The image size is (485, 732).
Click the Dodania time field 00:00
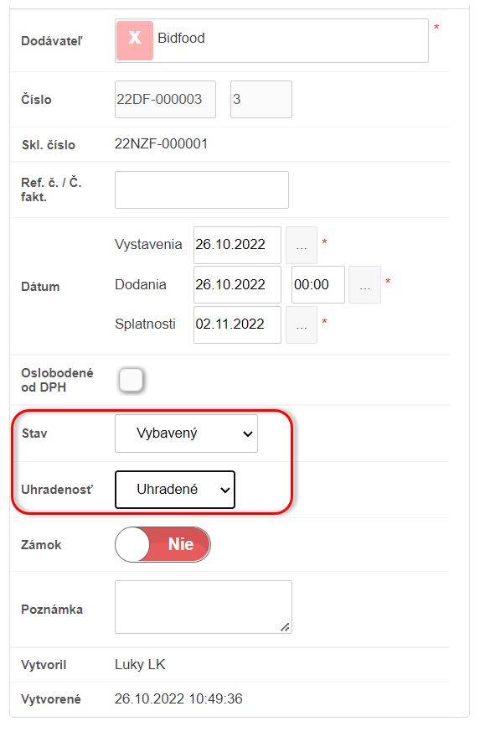click(x=318, y=285)
